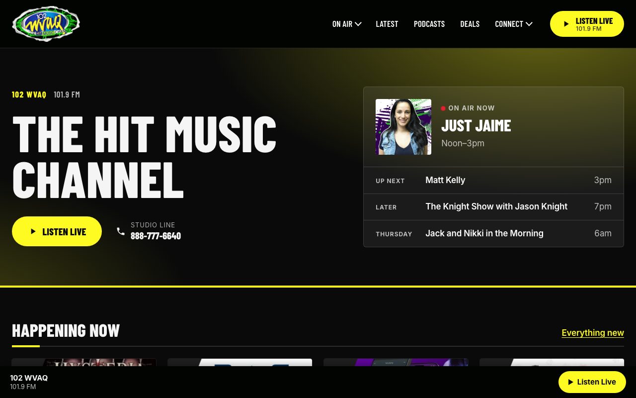Click play icon in header Listen Live button
The width and height of the screenshot is (636, 398).
point(566,24)
